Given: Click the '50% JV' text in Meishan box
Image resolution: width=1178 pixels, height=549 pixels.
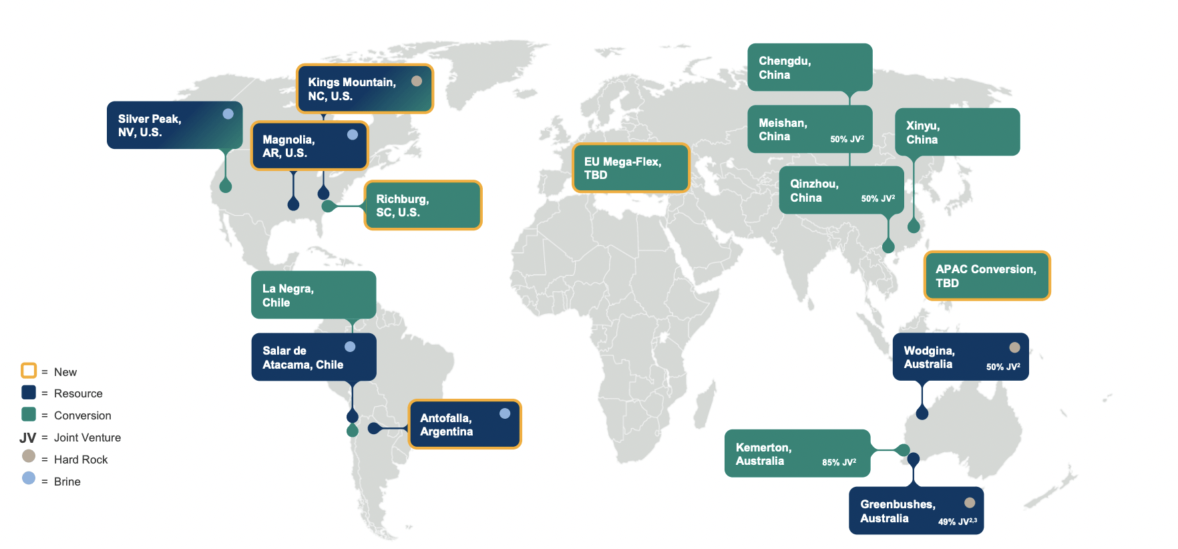Looking at the screenshot, I should point(847,139).
